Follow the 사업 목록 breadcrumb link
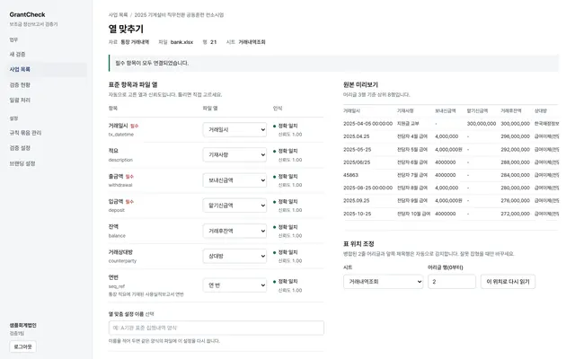This screenshot has height=359, width=575. coord(118,15)
